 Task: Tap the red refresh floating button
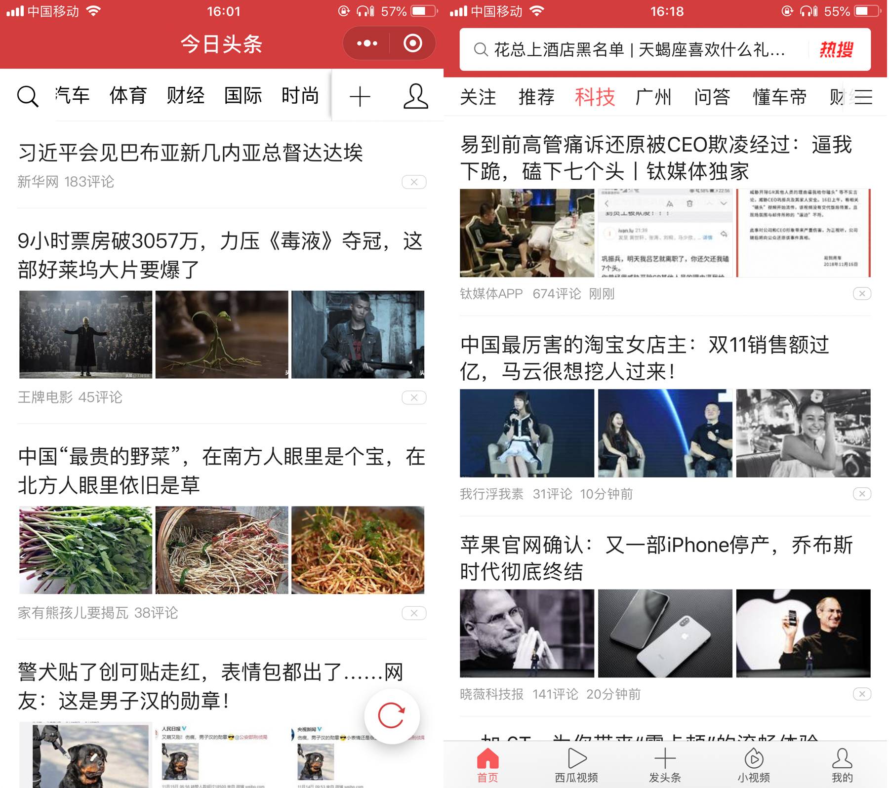(x=392, y=716)
